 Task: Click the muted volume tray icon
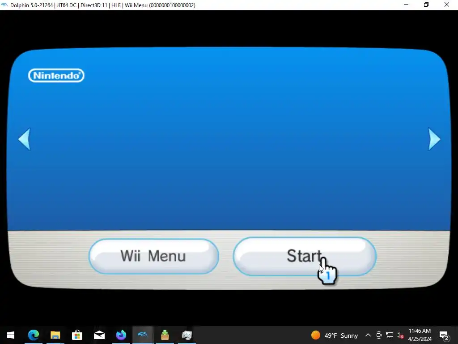[400, 335]
